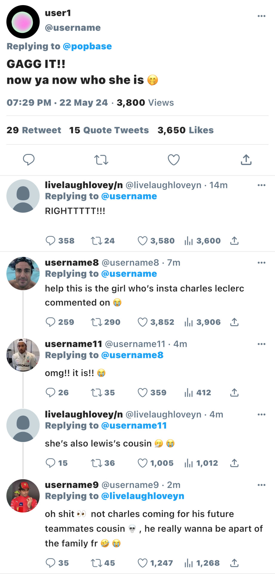Open more options on username9's tweet

(261, 485)
